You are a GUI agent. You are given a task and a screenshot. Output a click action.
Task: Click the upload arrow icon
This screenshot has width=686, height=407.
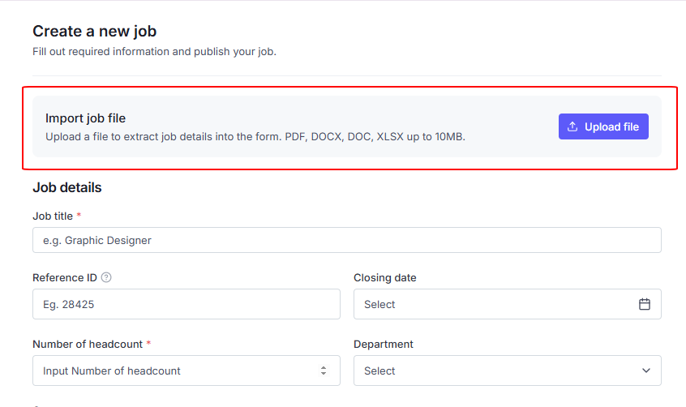click(572, 126)
